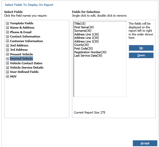Expand the 2nd Address plus icon
The width and height of the screenshot is (159, 147).
tap(7, 45)
